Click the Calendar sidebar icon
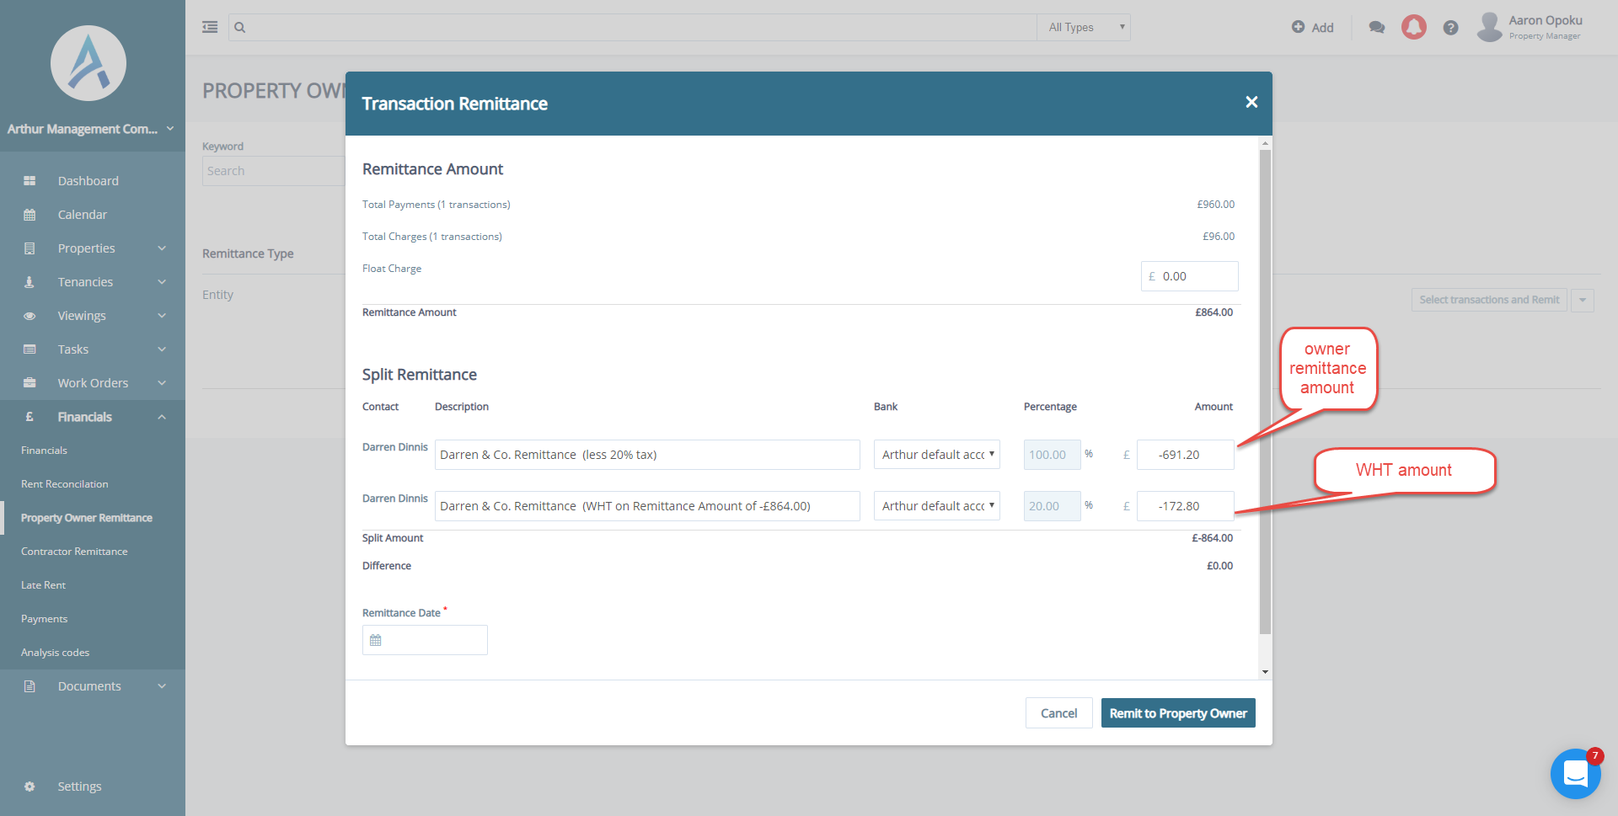1618x816 pixels. tap(29, 215)
